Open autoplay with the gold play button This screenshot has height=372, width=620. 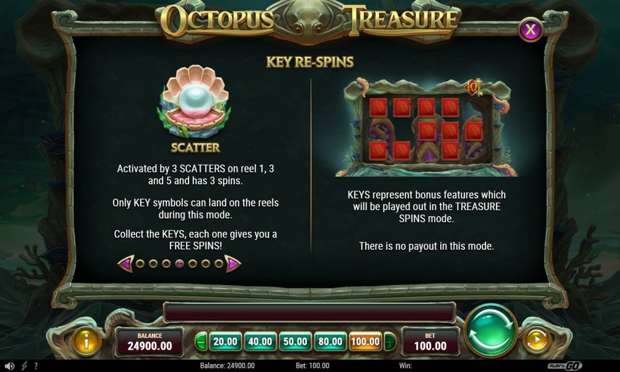[537, 340]
